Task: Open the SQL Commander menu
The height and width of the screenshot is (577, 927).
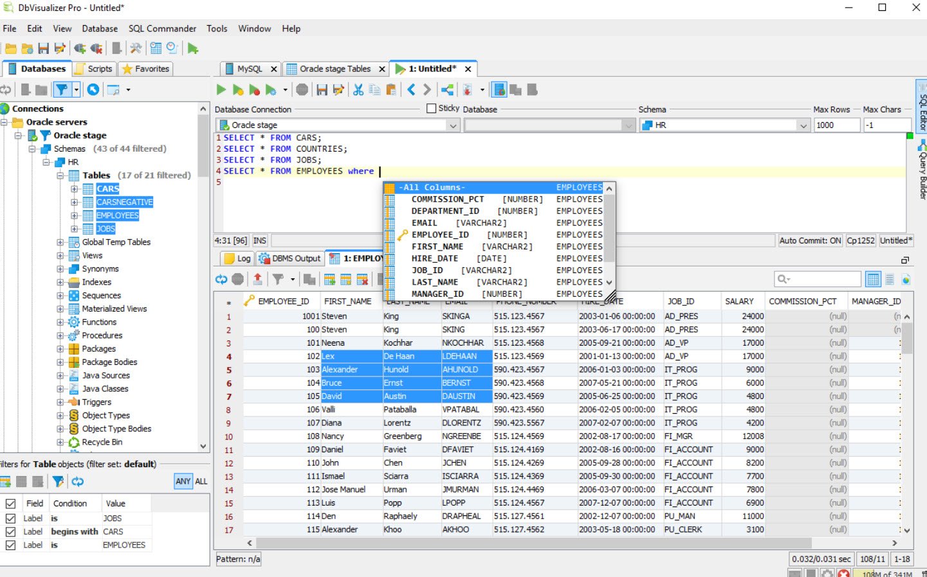Action: (162, 28)
